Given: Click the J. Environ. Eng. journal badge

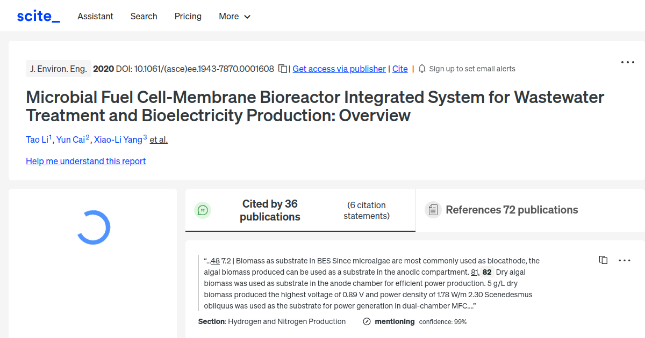Looking at the screenshot, I should click(x=59, y=69).
